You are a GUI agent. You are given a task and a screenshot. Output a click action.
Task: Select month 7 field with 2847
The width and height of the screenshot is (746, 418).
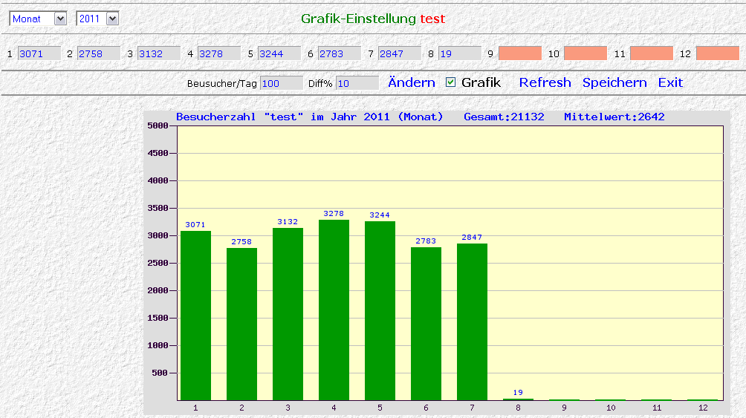tap(400, 53)
